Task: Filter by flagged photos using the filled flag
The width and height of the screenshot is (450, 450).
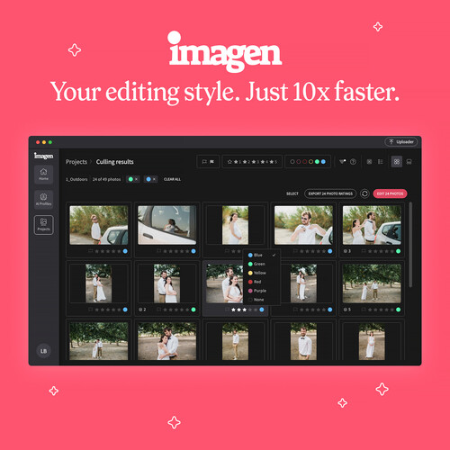Action: click(211, 162)
